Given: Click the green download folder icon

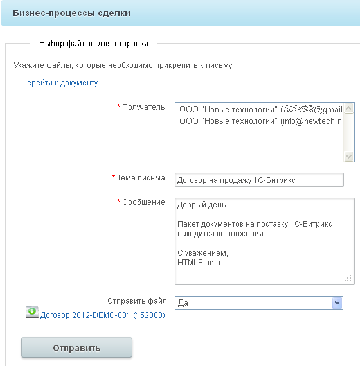Looking at the screenshot, I should click(32, 312).
